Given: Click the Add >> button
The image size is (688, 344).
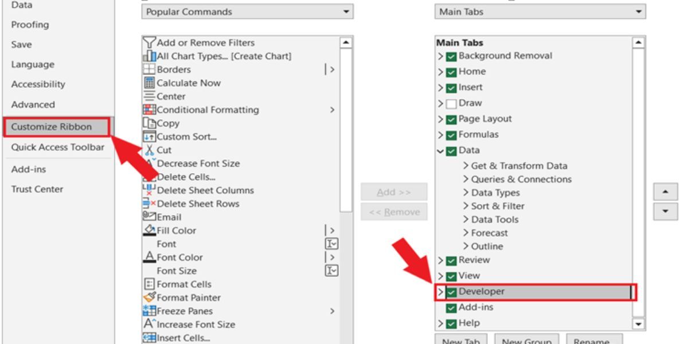Looking at the screenshot, I should 386,192.
